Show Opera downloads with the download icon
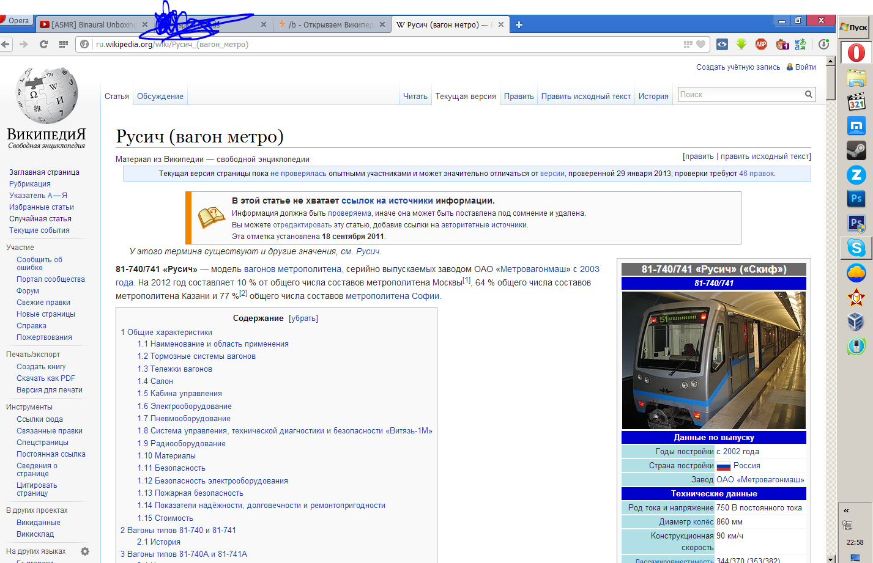This screenshot has height=563, width=873. click(x=824, y=44)
